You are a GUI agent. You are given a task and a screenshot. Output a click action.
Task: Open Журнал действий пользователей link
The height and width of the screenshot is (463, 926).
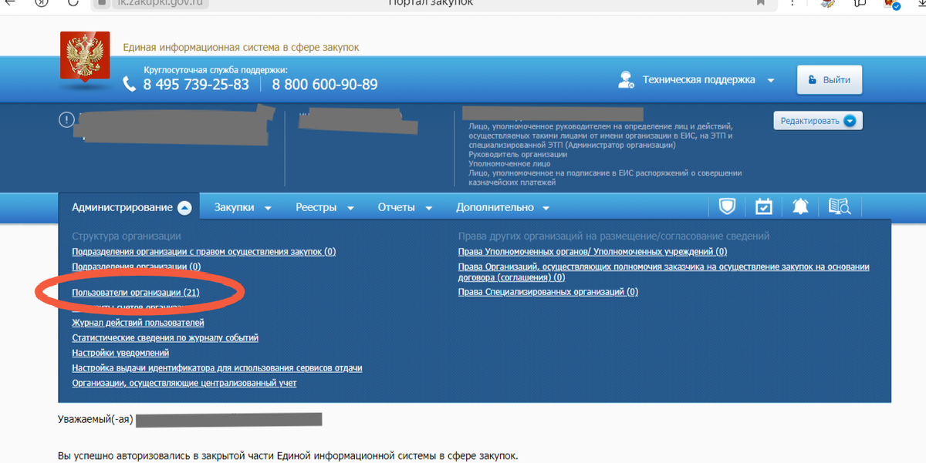tap(138, 323)
